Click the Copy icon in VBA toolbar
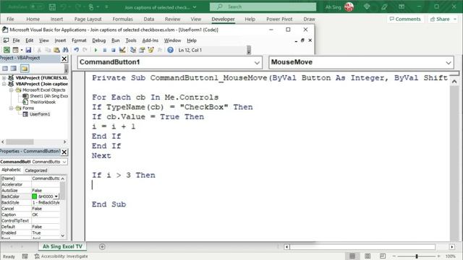Image resolution: width=463 pixels, height=260 pixels. point(48,50)
